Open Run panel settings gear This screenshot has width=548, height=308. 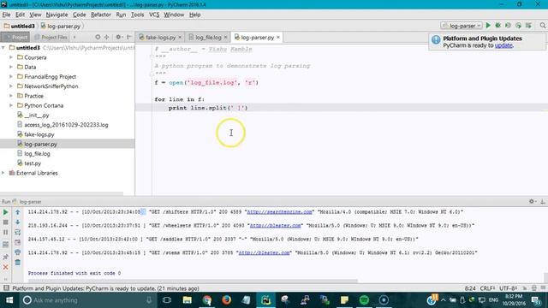click(532, 202)
